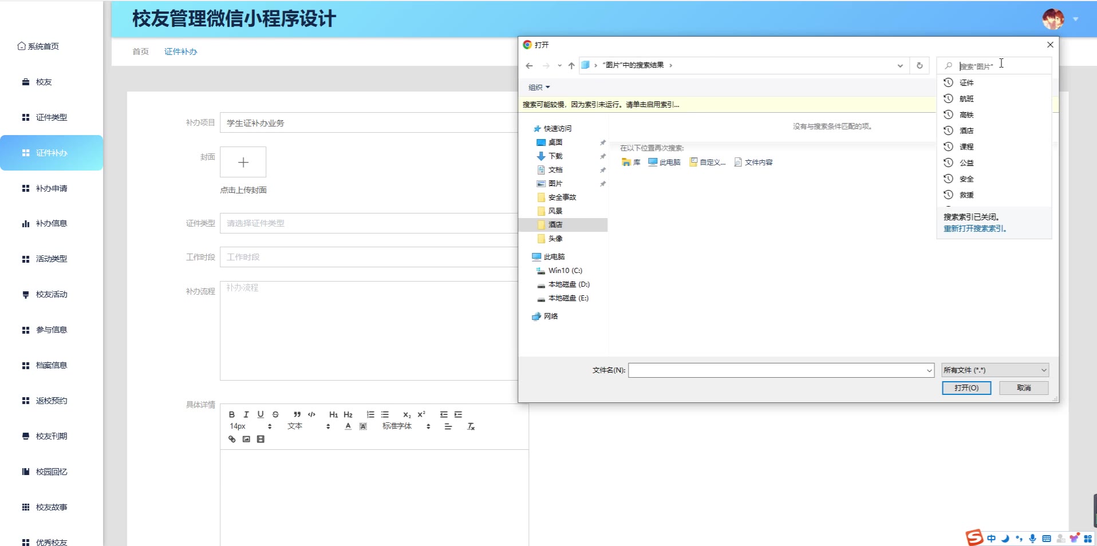Open the 证件类型 select dropdown
The height and width of the screenshot is (546, 1097).
click(369, 223)
